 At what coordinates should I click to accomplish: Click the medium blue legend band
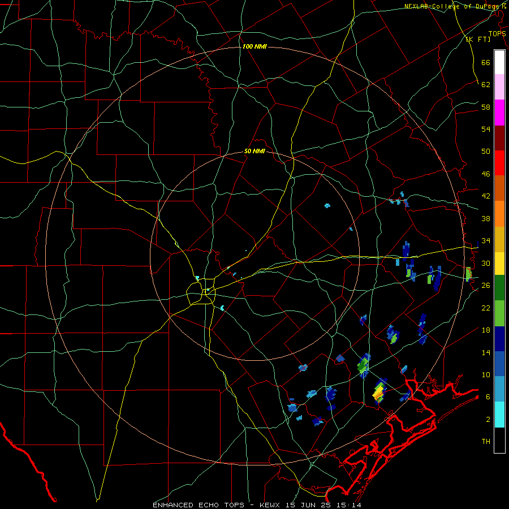point(499,364)
